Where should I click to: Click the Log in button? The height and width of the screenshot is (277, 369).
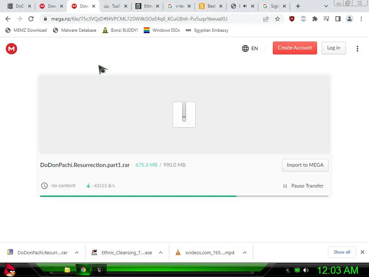coord(333,48)
